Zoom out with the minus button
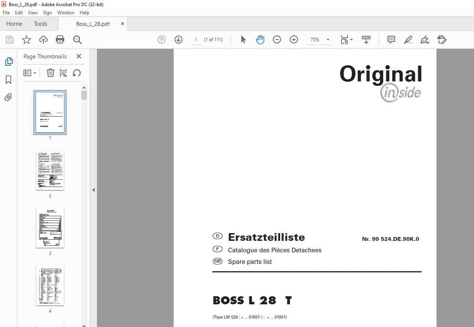 tap(277, 40)
